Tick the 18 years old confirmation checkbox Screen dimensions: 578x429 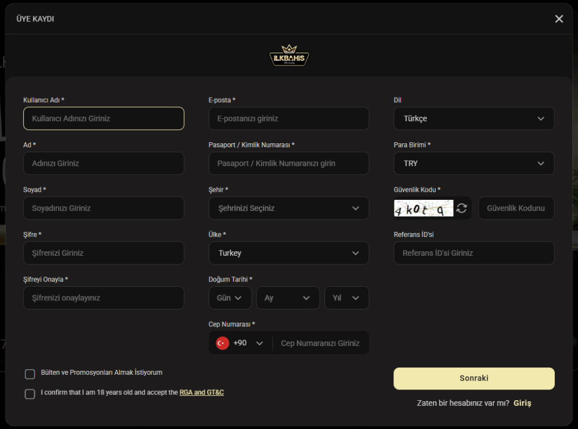30,394
